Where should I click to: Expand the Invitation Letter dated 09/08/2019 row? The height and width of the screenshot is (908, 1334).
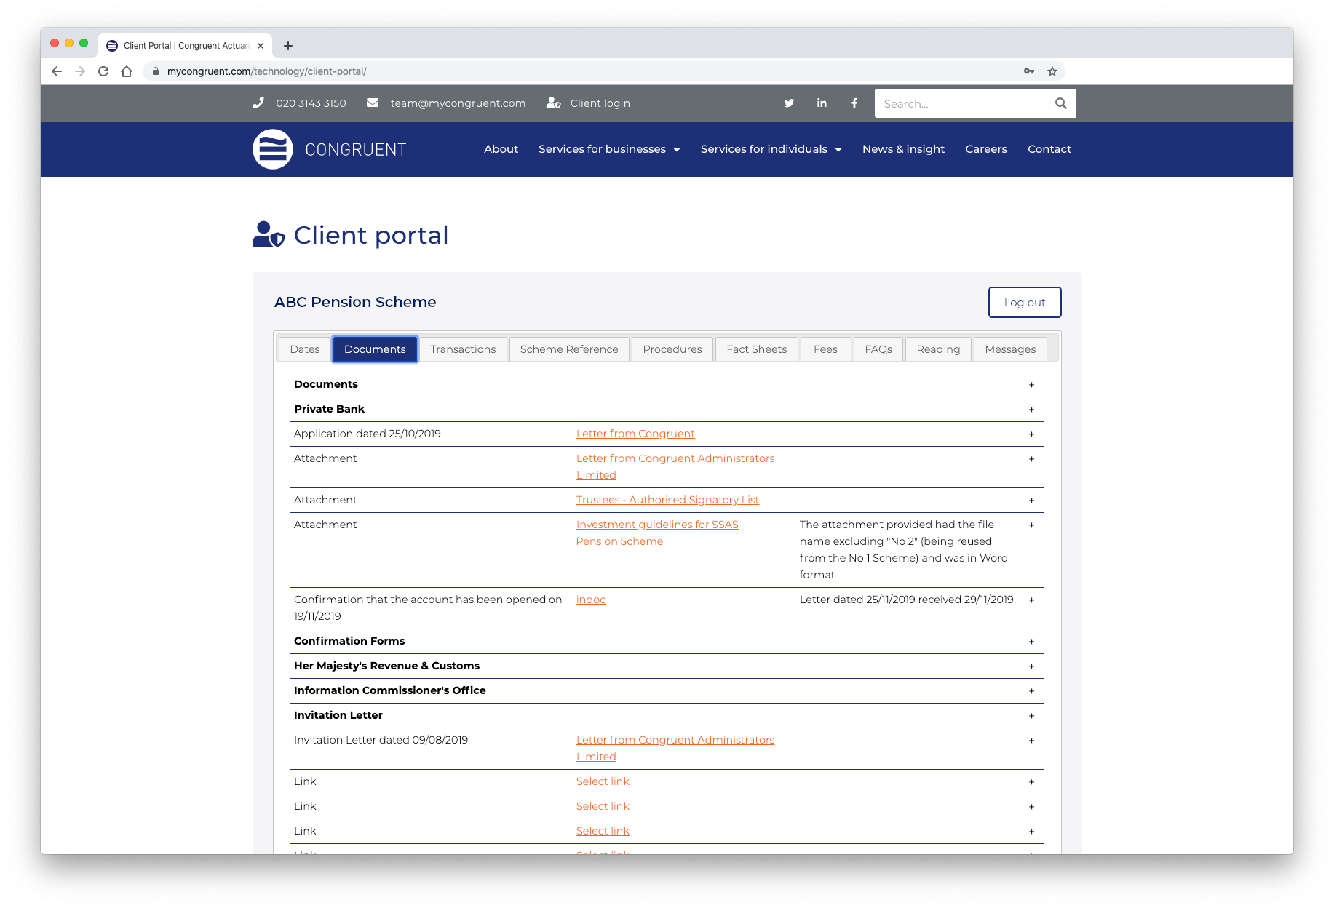click(1031, 741)
